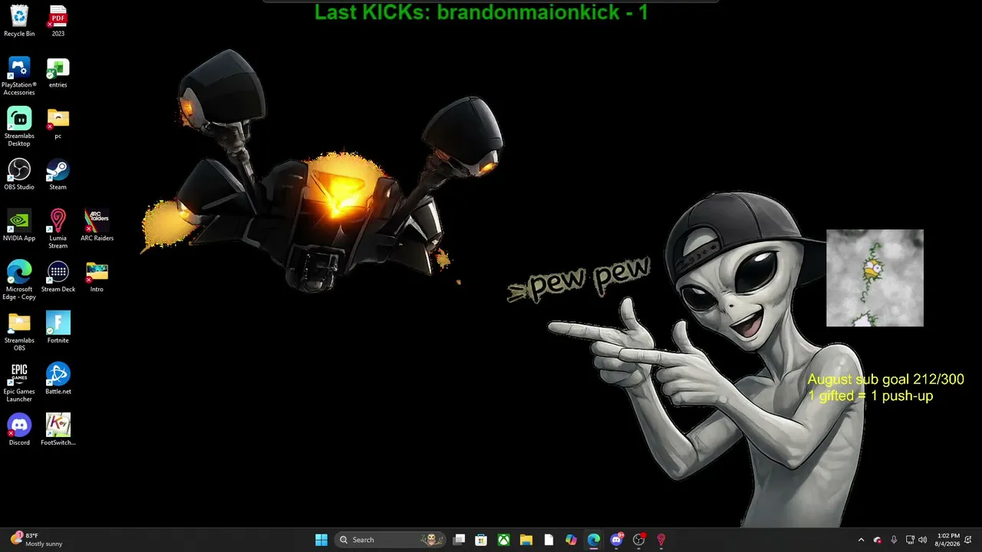Launch PlayStation Accessories from the desktop
982x552 pixels.
[19, 76]
